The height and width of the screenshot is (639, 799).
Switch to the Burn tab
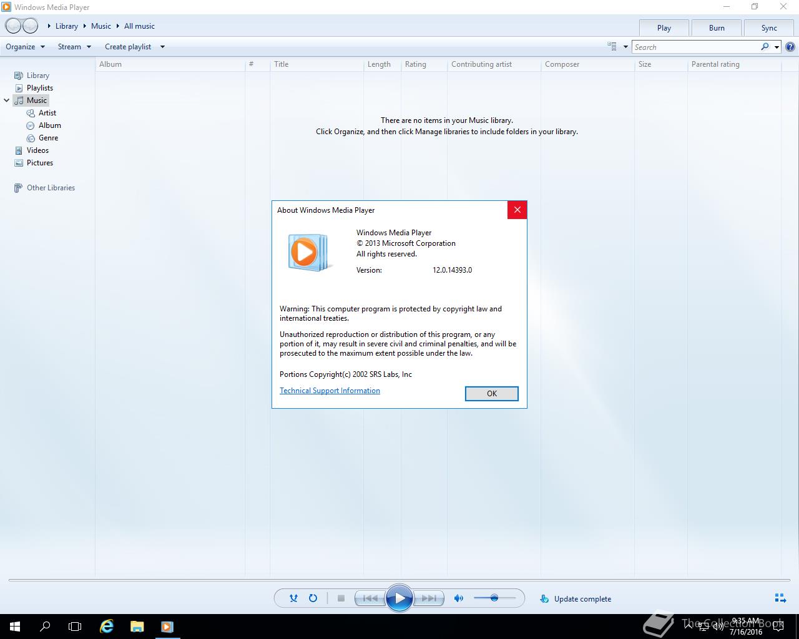point(717,27)
